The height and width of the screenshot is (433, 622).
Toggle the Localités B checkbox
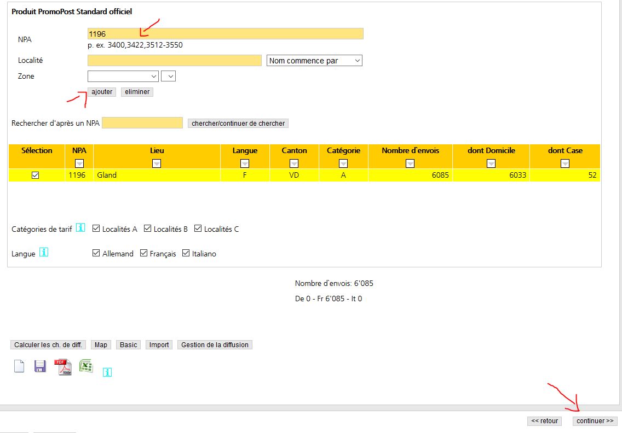point(147,229)
